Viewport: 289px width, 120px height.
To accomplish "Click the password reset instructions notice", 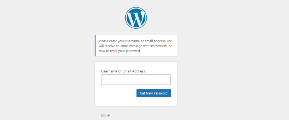I will pyautogui.click(x=136, y=46).
